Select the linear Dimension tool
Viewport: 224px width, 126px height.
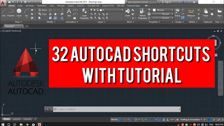pos(74,10)
